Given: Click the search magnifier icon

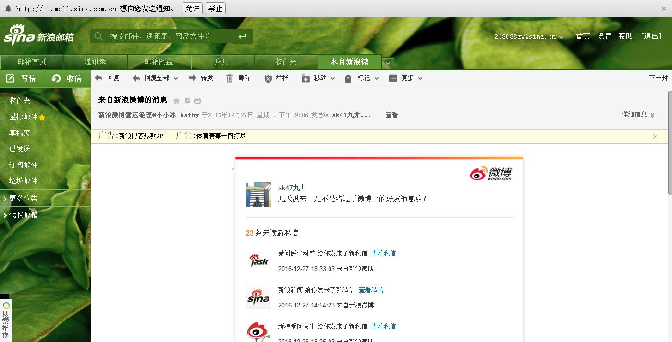Looking at the screenshot, I should point(98,36).
